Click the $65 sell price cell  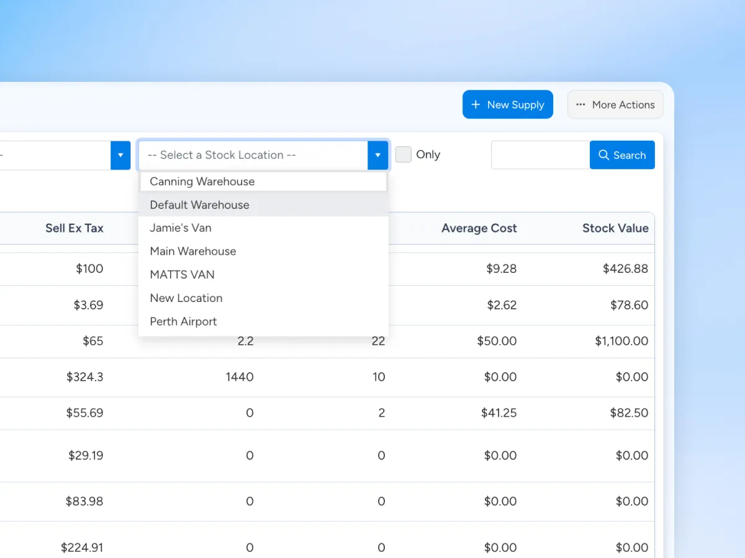coord(93,341)
